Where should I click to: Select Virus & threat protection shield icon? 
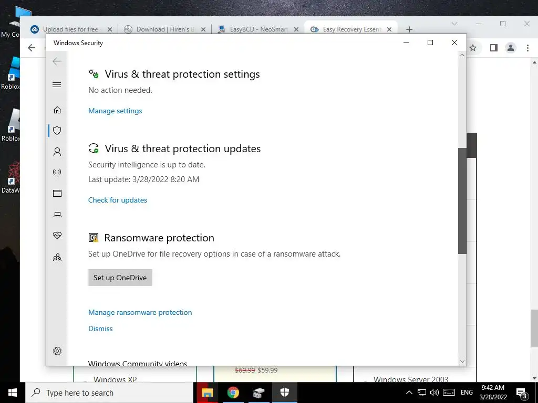tap(57, 131)
